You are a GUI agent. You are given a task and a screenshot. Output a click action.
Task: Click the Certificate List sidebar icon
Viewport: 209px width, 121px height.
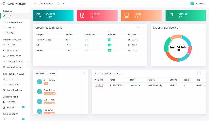4,84
